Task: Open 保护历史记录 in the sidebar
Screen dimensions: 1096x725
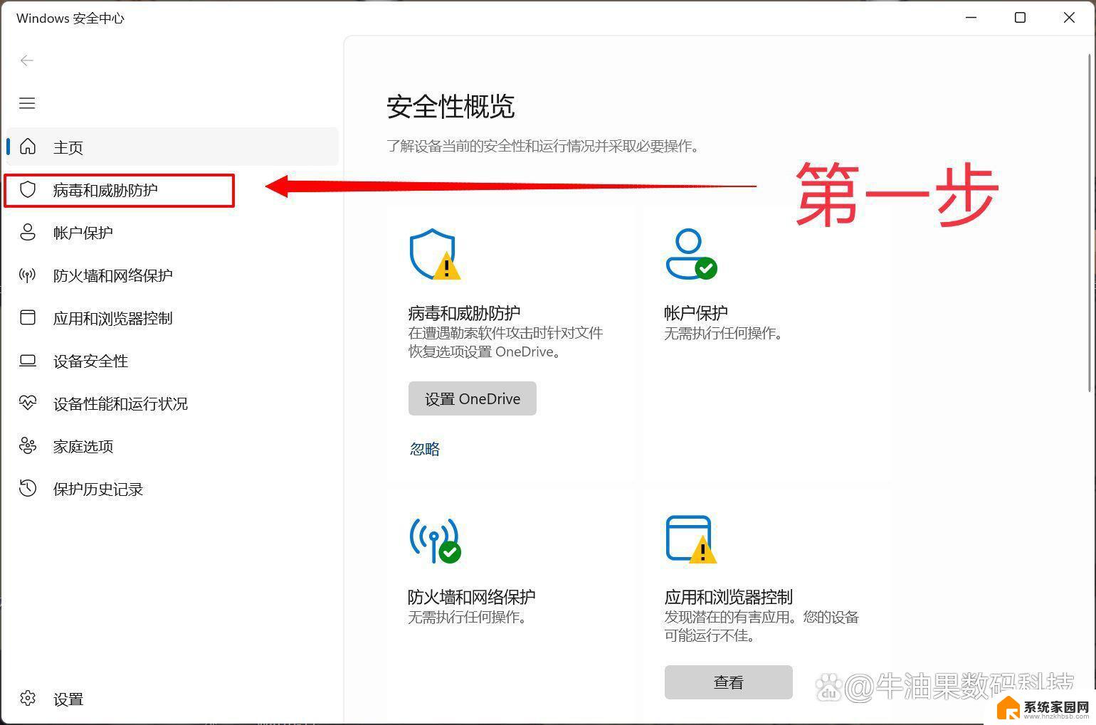Action: 172,489
